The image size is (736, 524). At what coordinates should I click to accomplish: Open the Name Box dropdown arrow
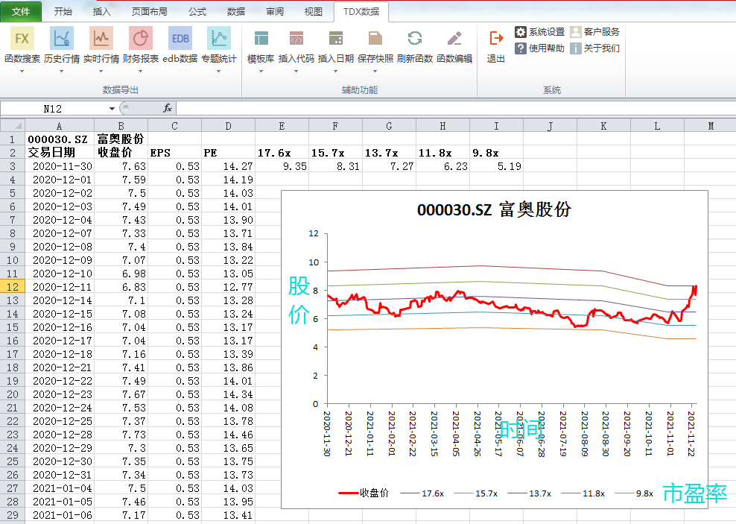[x=112, y=109]
